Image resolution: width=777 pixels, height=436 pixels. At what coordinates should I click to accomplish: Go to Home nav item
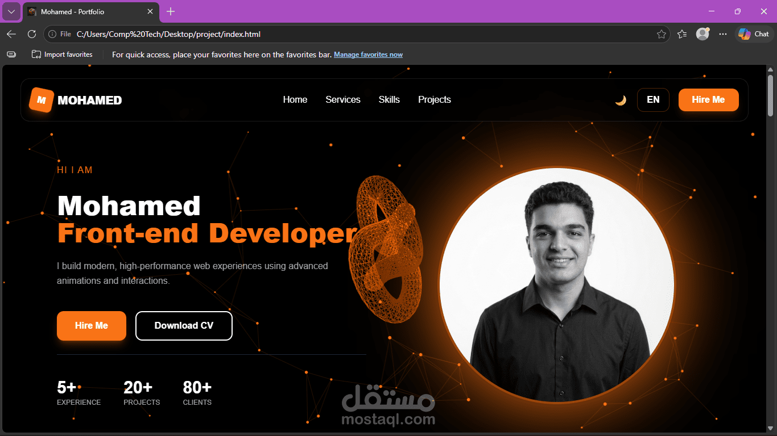[x=295, y=100]
